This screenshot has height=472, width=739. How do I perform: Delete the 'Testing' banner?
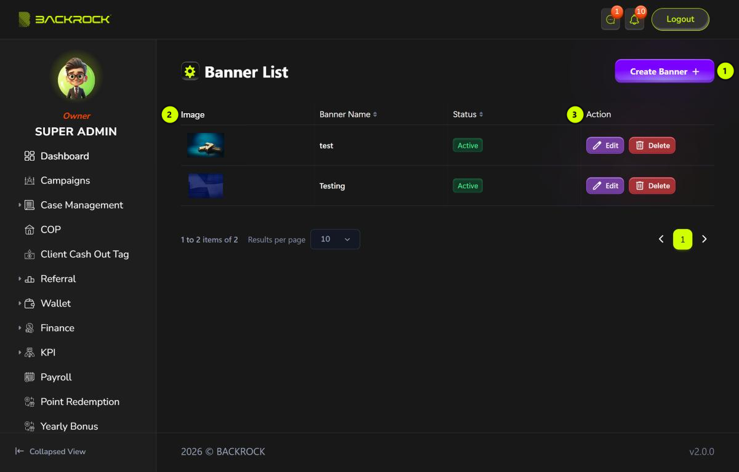click(652, 186)
